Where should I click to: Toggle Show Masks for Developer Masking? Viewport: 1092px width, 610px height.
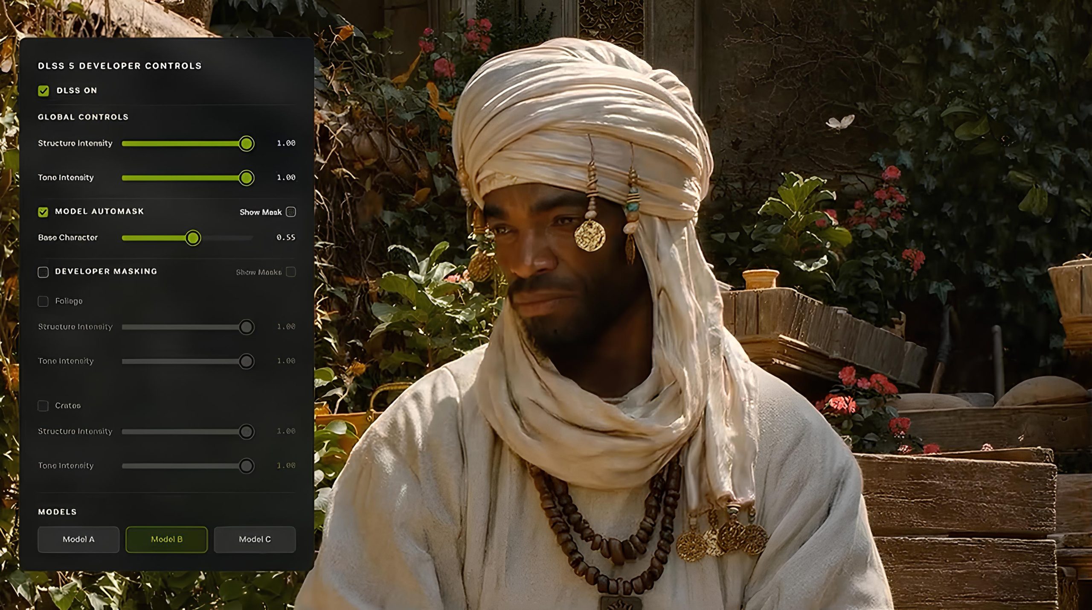pos(291,272)
